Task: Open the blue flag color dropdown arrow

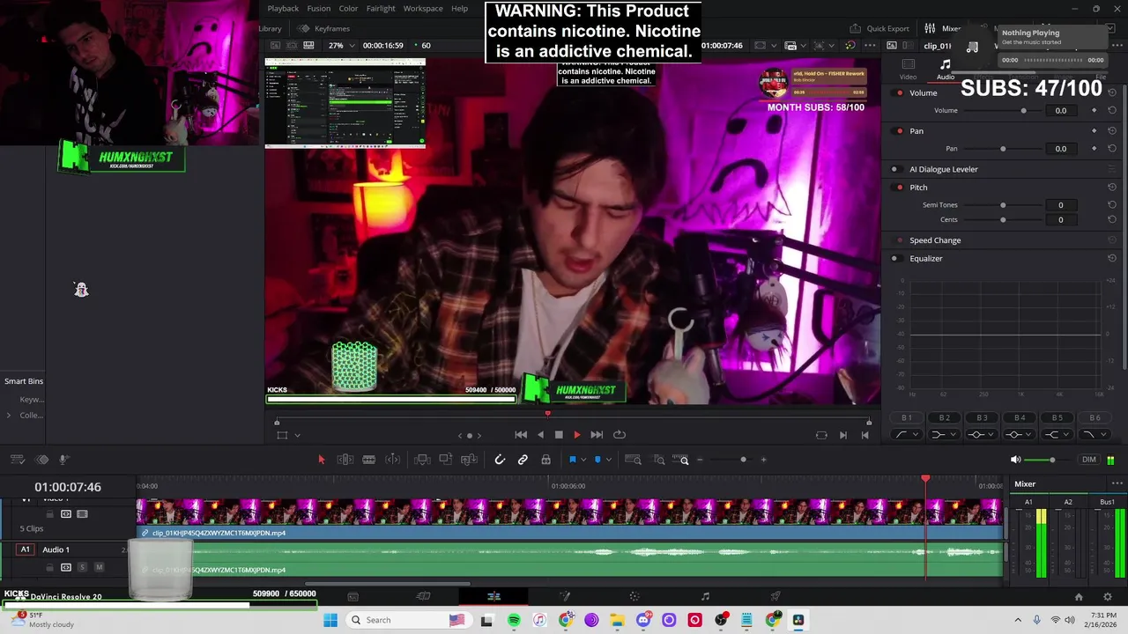Action: pyautogui.click(x=583, y=460)
